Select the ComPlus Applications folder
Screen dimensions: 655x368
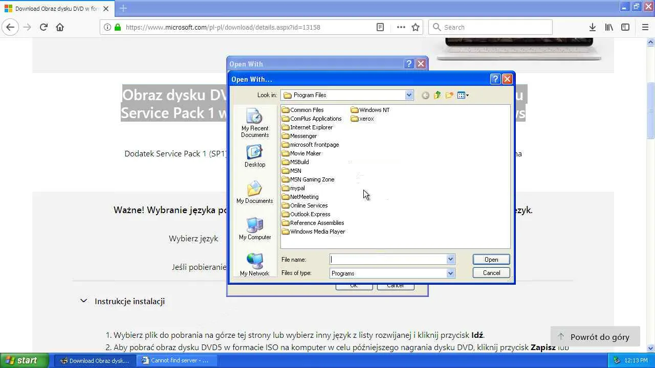click(312, 119)
